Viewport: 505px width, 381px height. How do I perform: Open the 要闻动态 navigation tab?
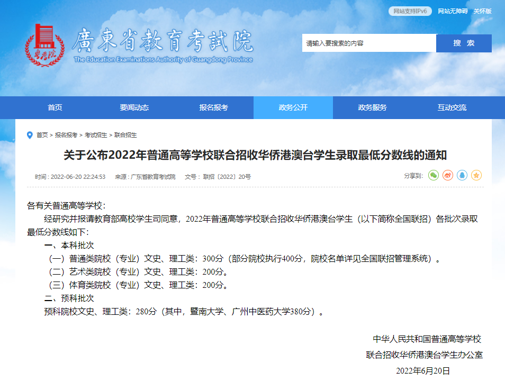(134, 107)
